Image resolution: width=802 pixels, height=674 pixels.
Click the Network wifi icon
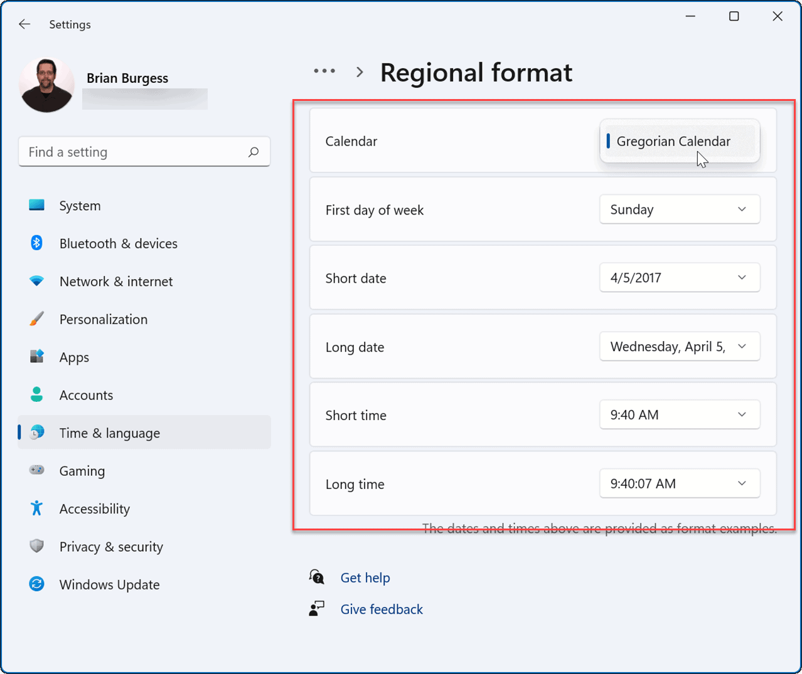[37, 281]
